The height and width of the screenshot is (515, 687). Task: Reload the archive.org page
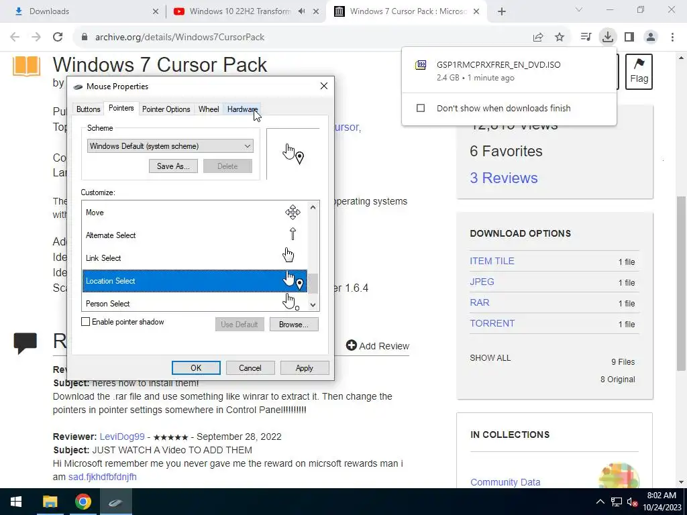58,38
